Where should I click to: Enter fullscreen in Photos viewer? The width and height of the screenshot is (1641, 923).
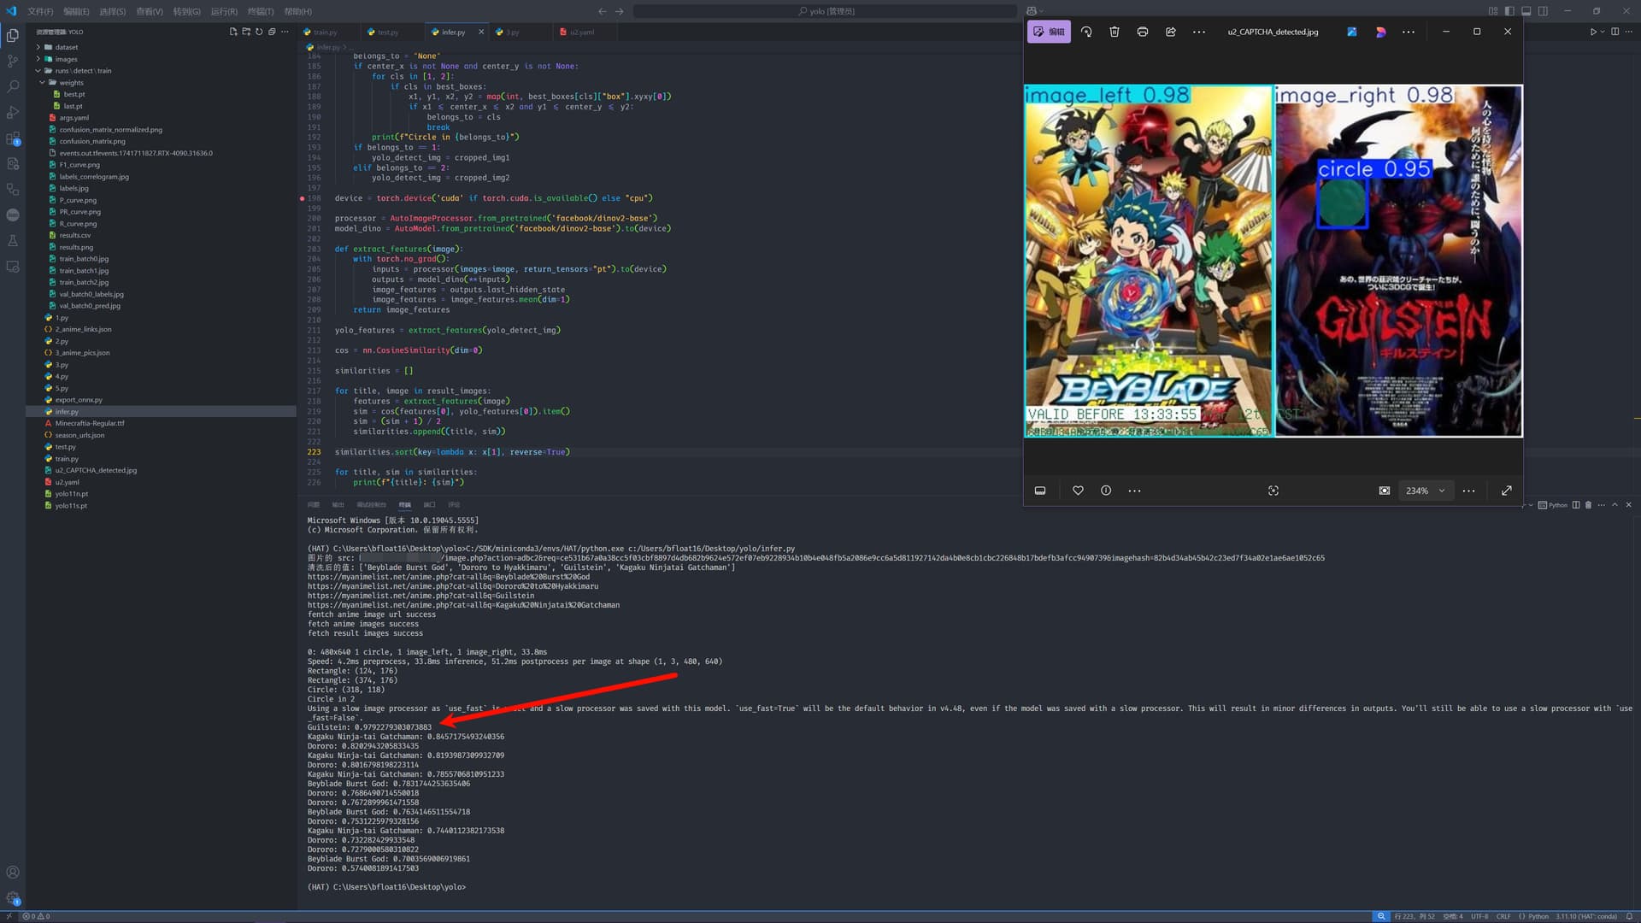[x=1507, y=491]
